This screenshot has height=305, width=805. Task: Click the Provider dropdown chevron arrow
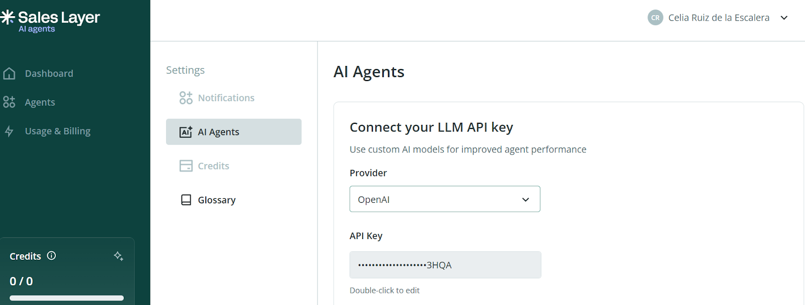pyautogui.click(x=525, y=200)
